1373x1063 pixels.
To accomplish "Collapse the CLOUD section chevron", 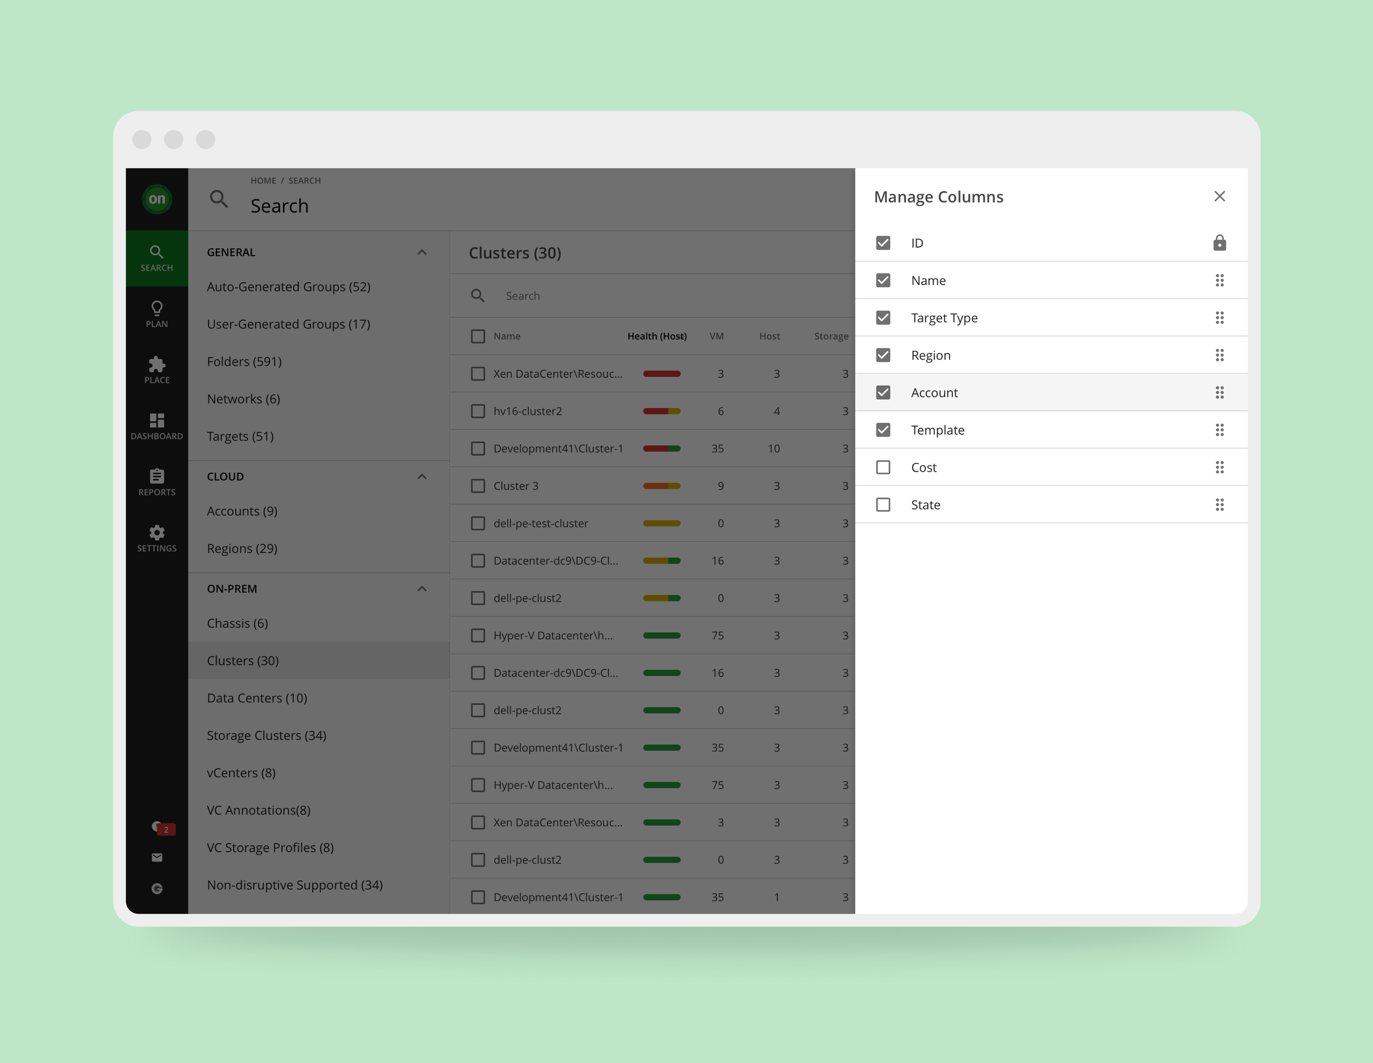I will [x=422, y=477].
